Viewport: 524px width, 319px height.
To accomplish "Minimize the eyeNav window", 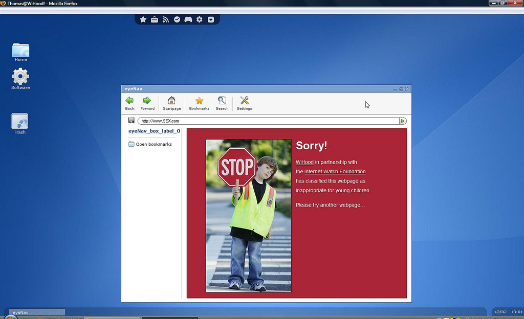I will click(395, 89).
